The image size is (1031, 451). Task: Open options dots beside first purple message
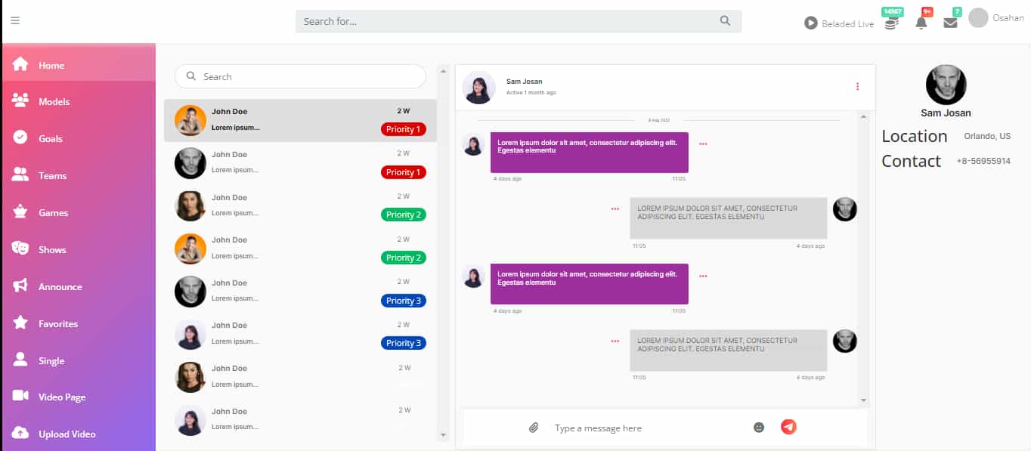703,144
